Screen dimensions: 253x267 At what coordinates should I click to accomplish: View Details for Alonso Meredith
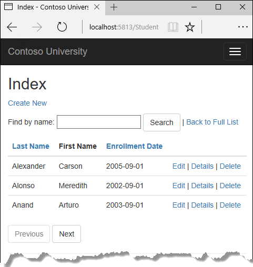pos(203,186)
